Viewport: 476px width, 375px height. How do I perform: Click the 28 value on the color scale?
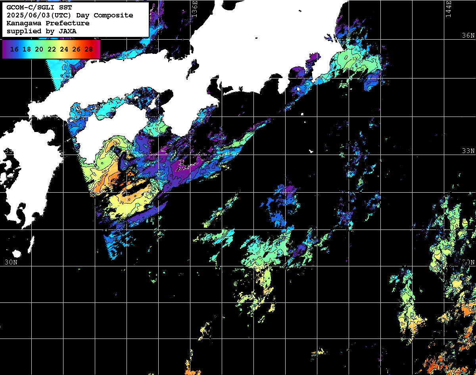89,50
